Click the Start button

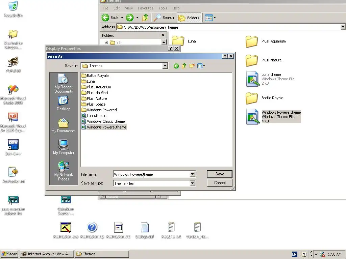pyautogui.click(x=9, y=254)
